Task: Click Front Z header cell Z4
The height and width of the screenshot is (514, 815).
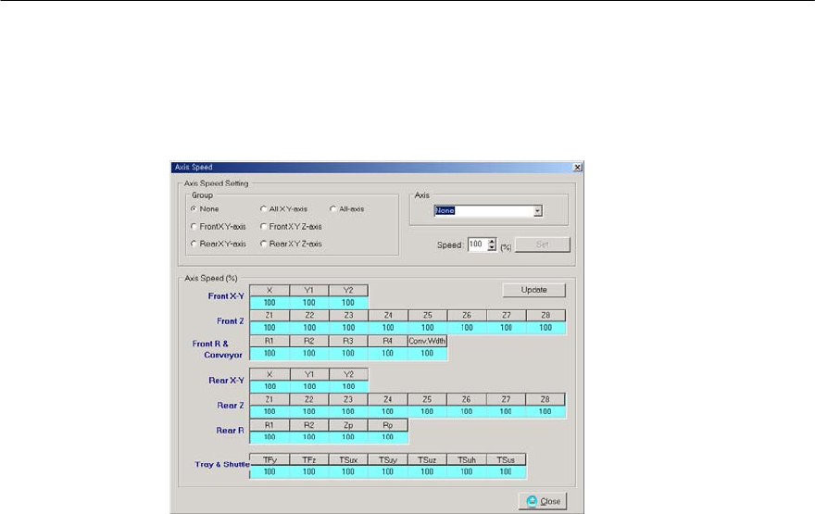Action: click(388, 316)
